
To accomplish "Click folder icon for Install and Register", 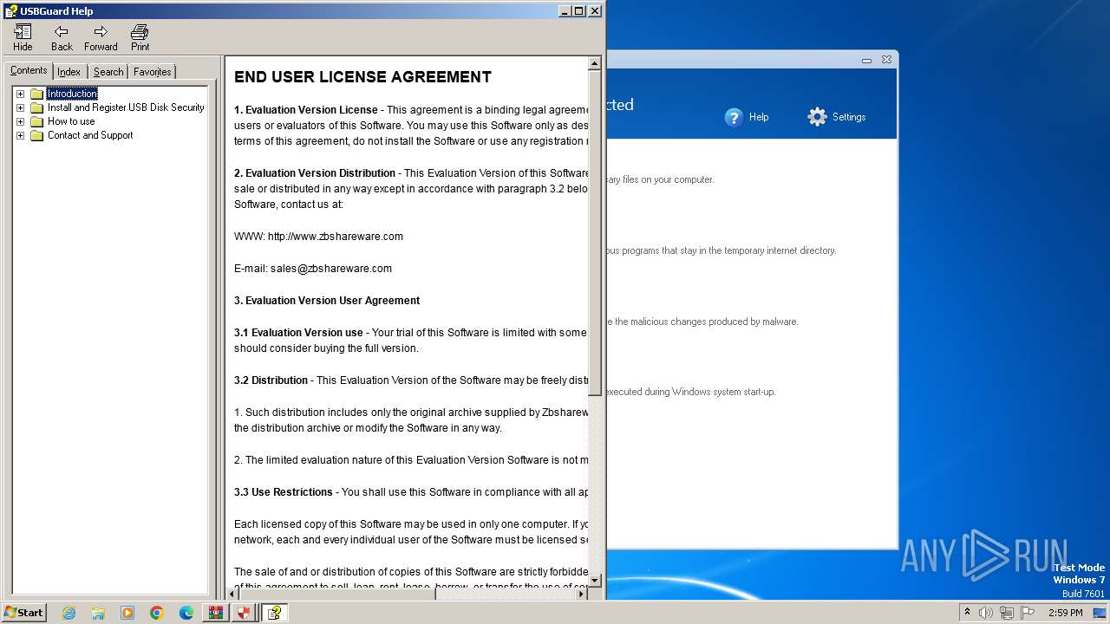I will (x=36, y=107).
